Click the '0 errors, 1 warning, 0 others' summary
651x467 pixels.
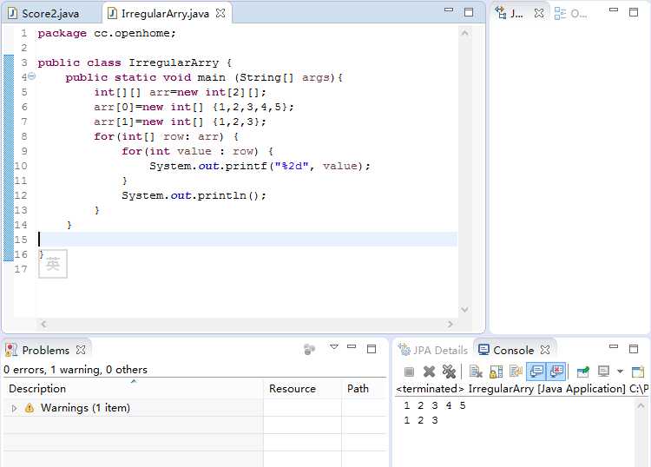coord(76,370)
